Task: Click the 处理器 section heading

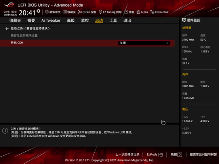Action: [187, 28]
